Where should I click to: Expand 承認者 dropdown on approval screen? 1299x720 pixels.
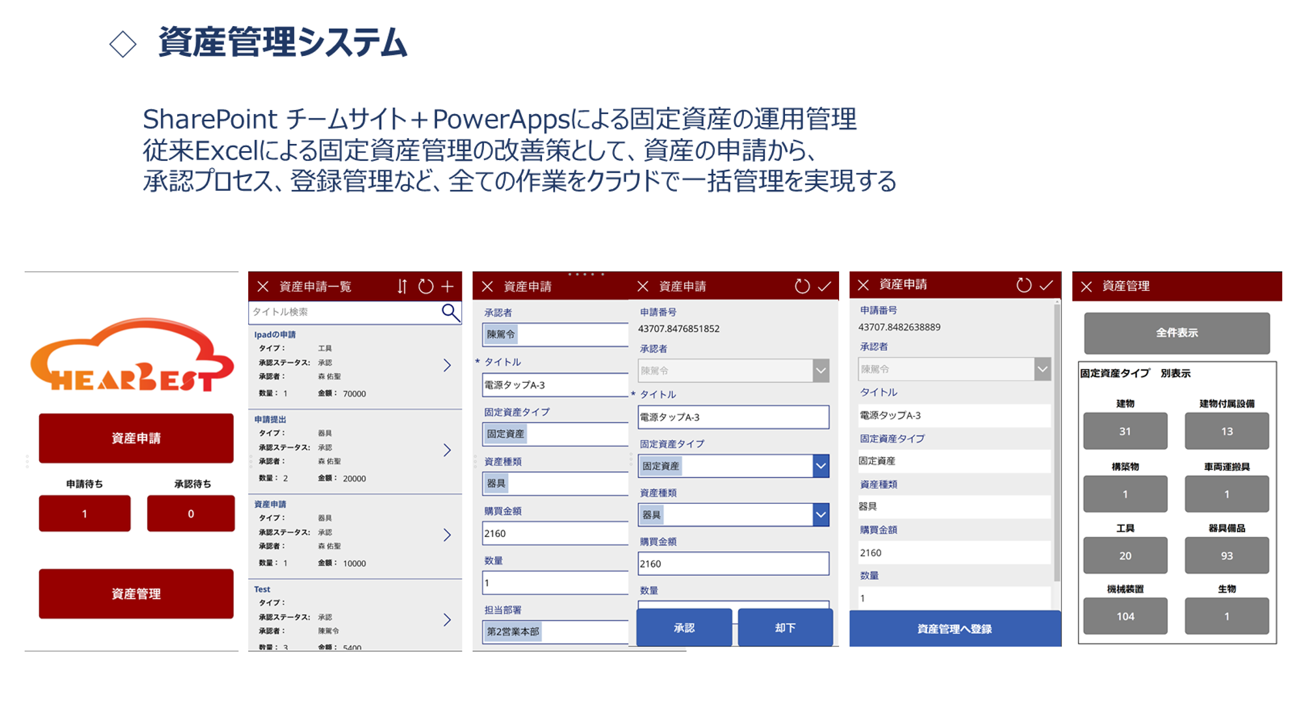tap(821, 370)
